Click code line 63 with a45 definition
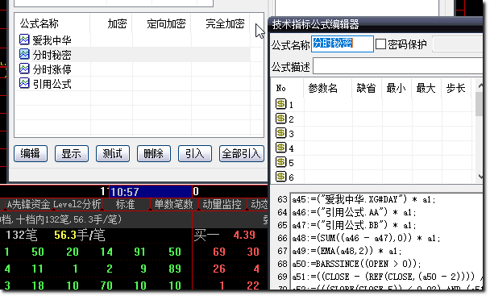This screenshot has height=296, width=490. [364, 199]
